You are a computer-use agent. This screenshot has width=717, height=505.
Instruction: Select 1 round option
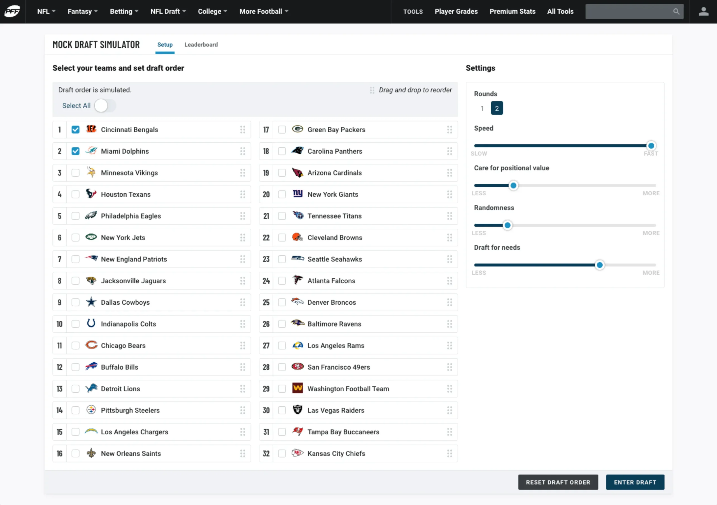coord(482,108)
